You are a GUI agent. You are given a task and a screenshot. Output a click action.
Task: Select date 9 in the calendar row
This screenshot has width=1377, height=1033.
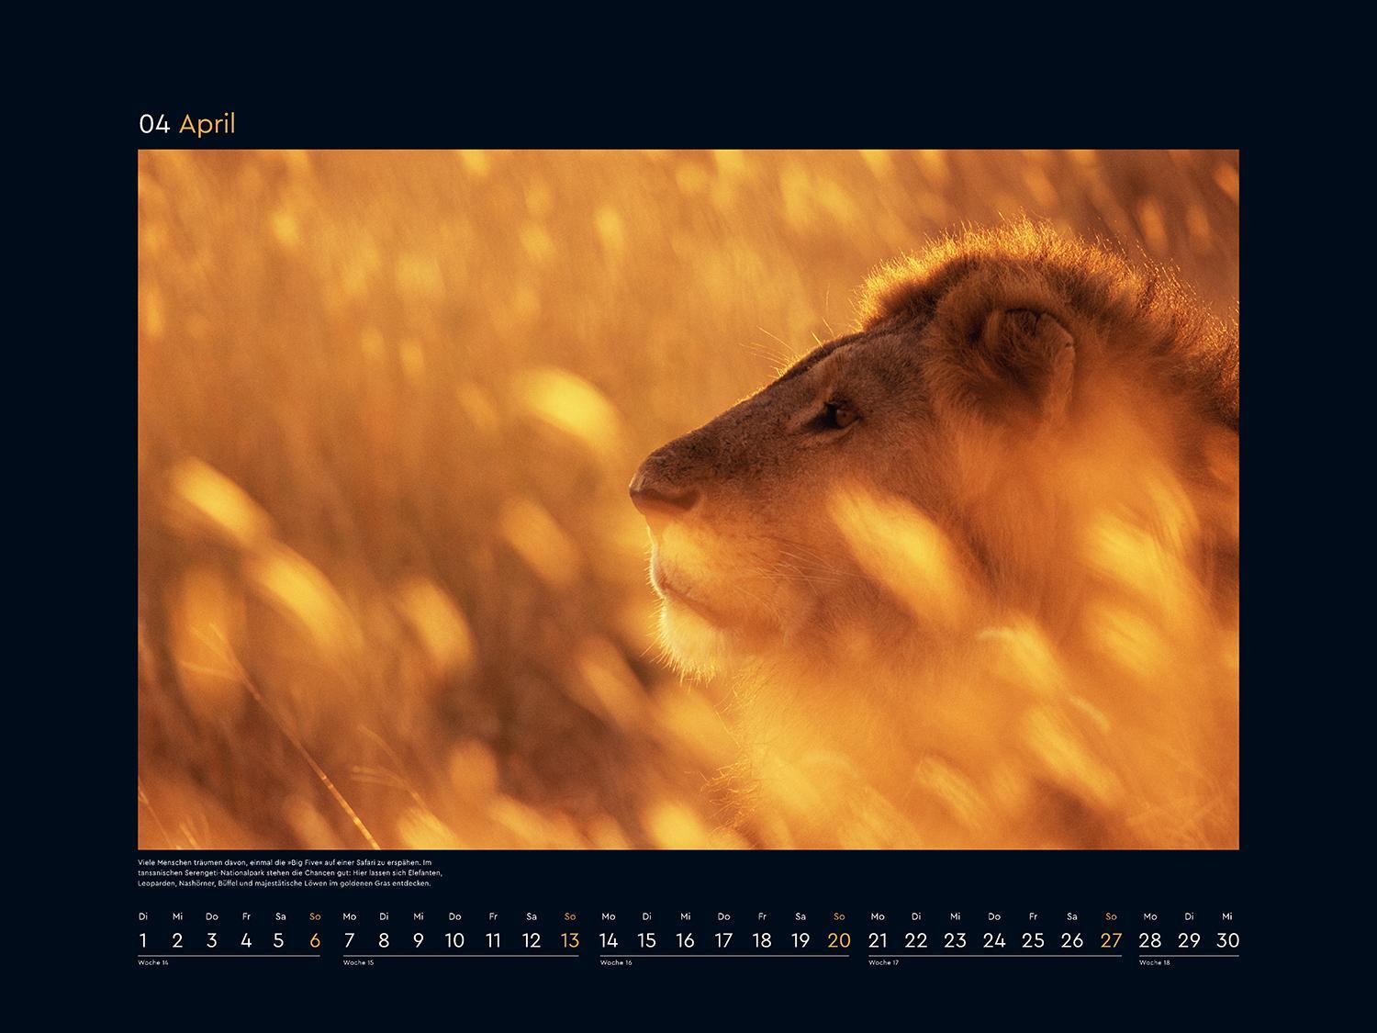pos(419,940)
